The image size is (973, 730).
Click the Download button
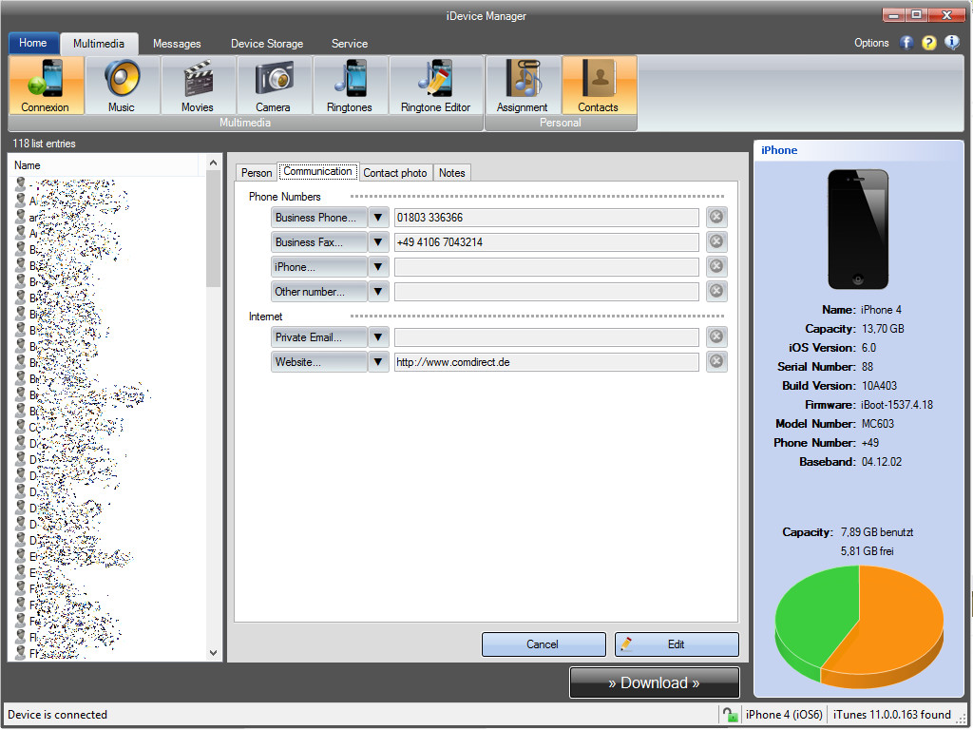655,682
